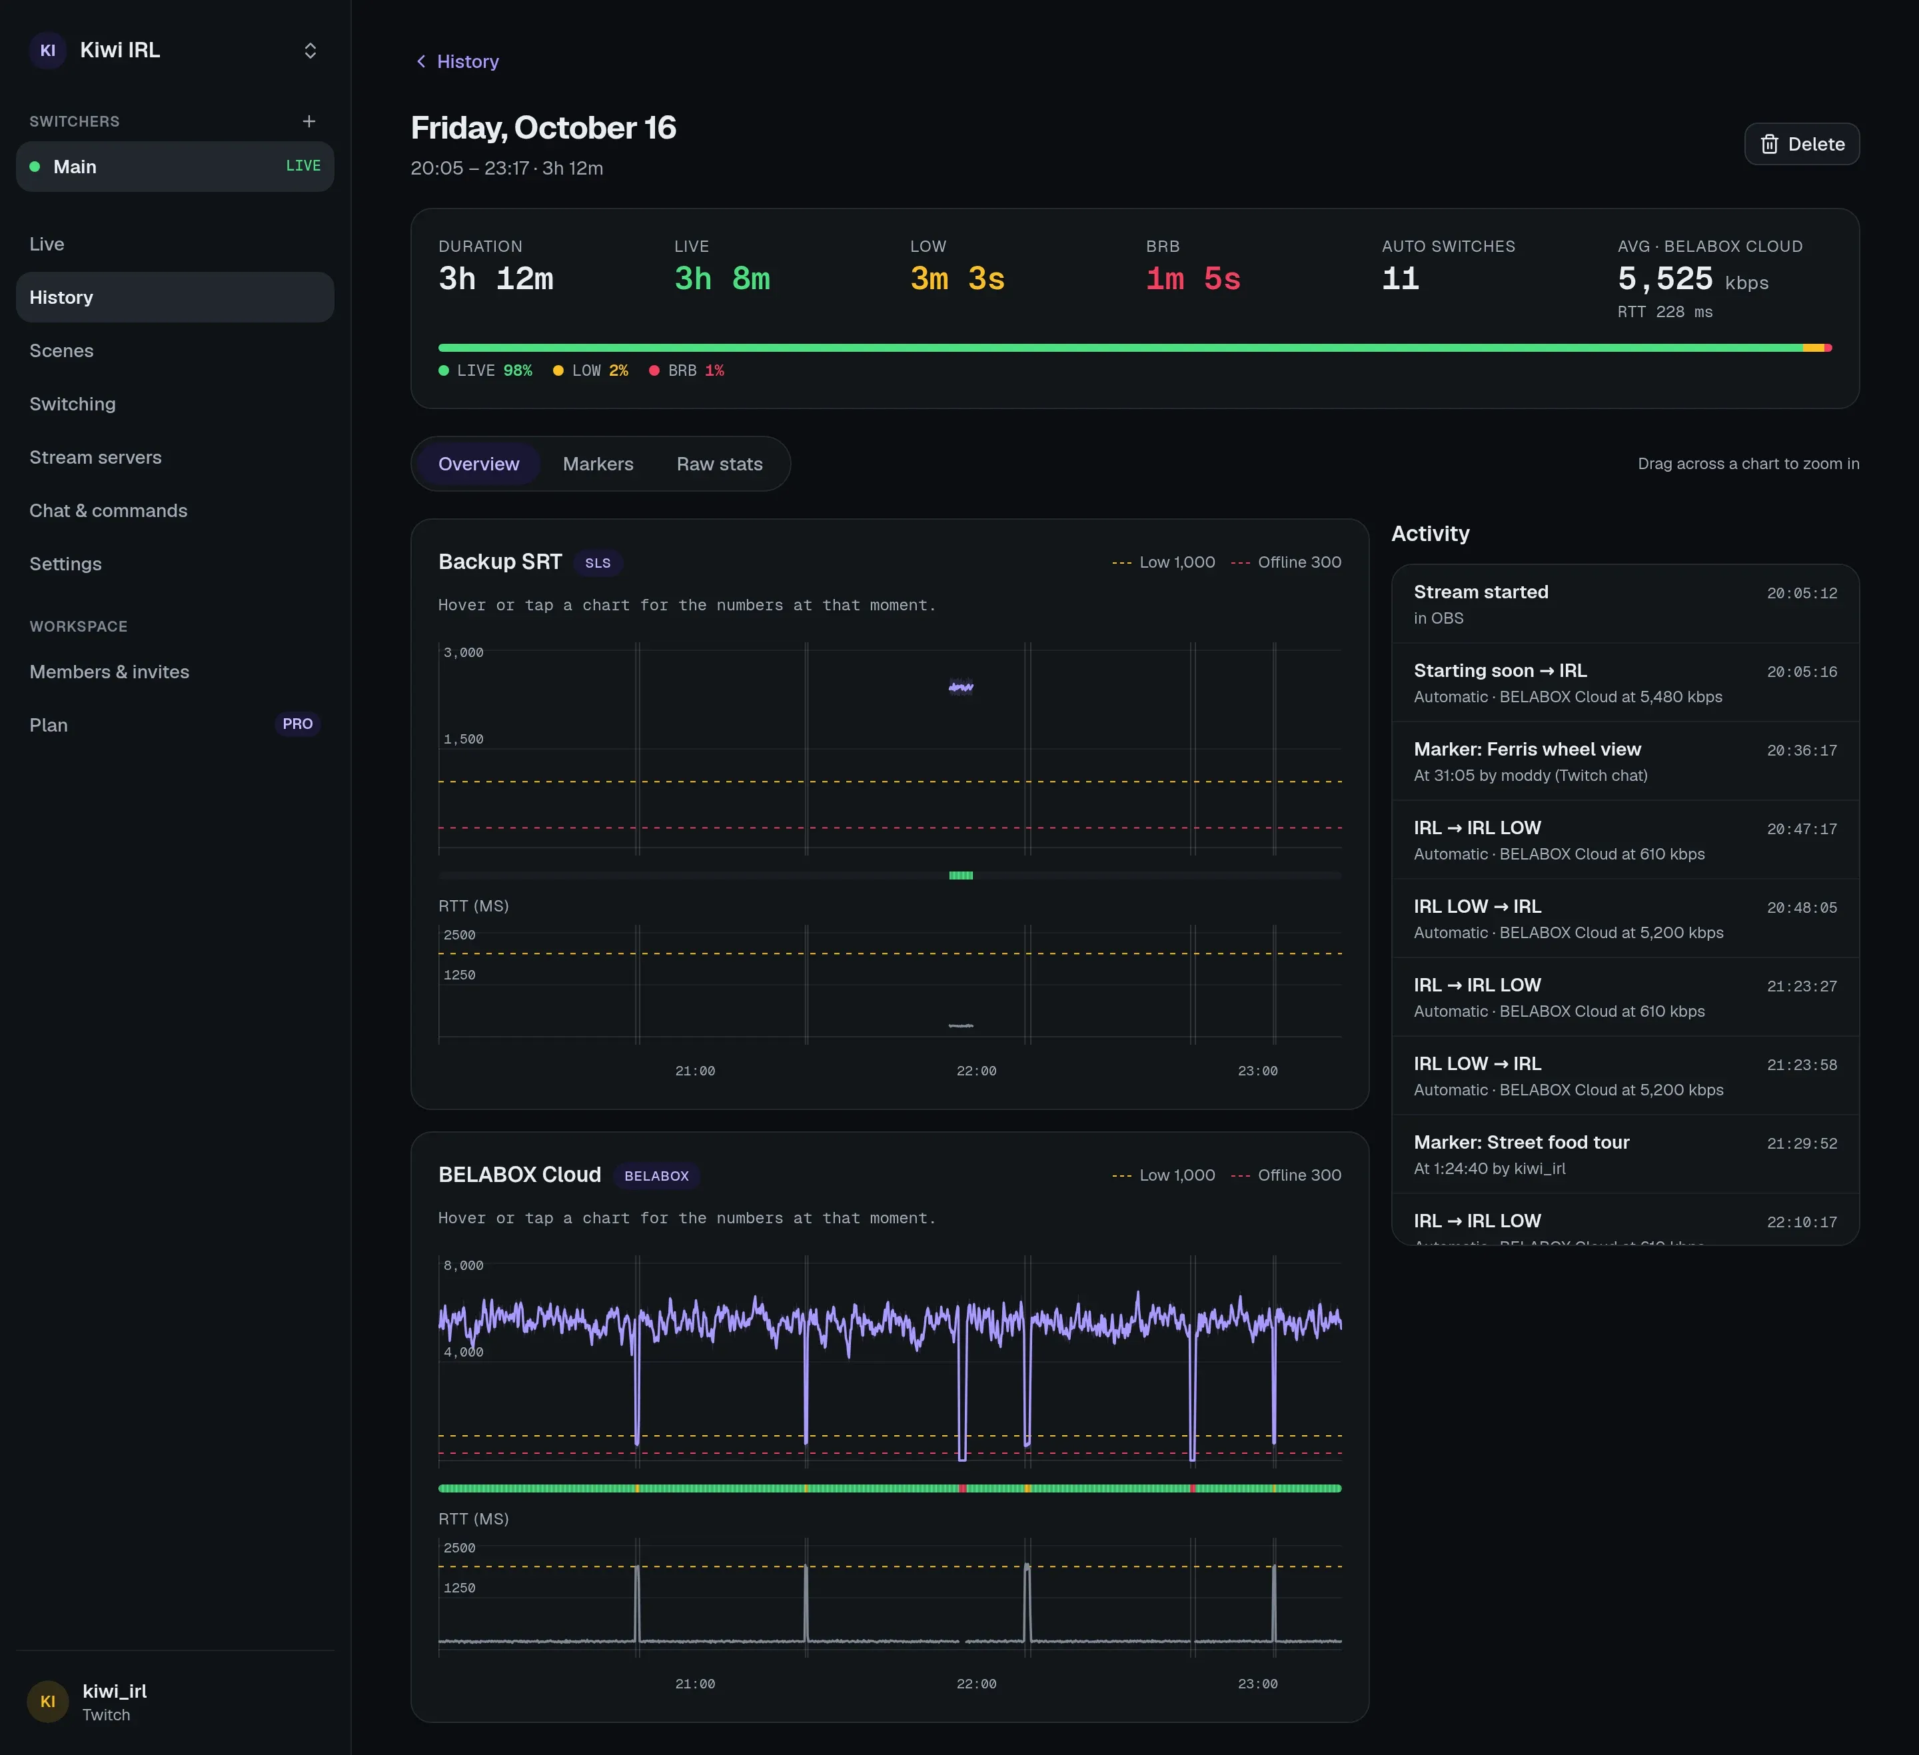Switch to the Markers tab

click(x=598, y=464)
